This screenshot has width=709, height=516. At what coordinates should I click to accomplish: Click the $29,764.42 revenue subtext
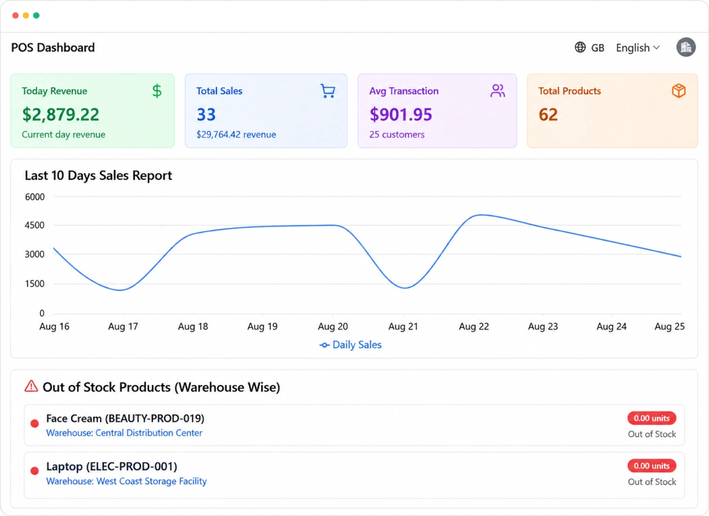click(x=236, y=135)
